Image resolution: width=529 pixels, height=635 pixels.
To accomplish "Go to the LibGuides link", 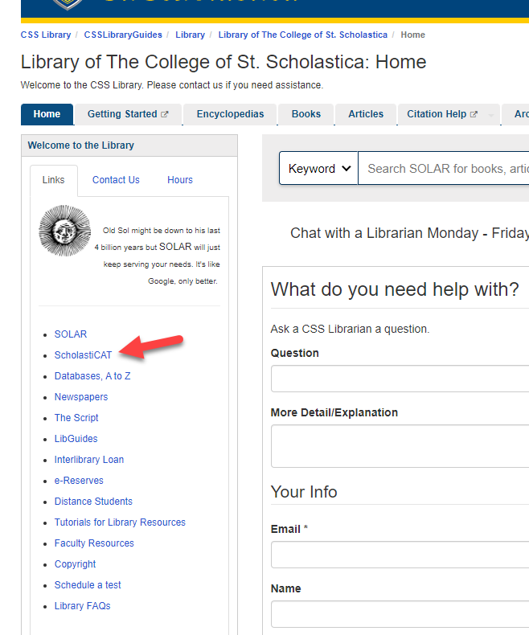I will (76, 439).
